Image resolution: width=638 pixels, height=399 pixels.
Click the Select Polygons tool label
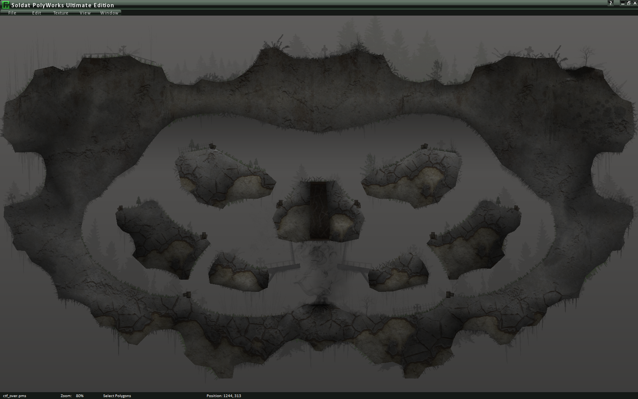pos(117,396)
